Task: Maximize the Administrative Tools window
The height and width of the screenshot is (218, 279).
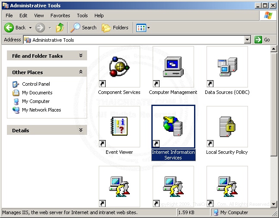Action: [x=265, y=6]
